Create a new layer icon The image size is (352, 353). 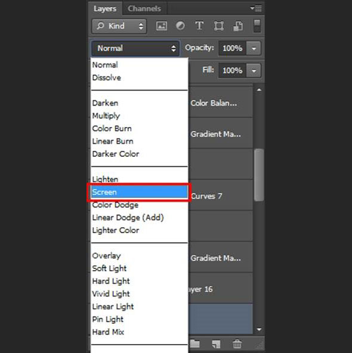[x=216, y=344]
